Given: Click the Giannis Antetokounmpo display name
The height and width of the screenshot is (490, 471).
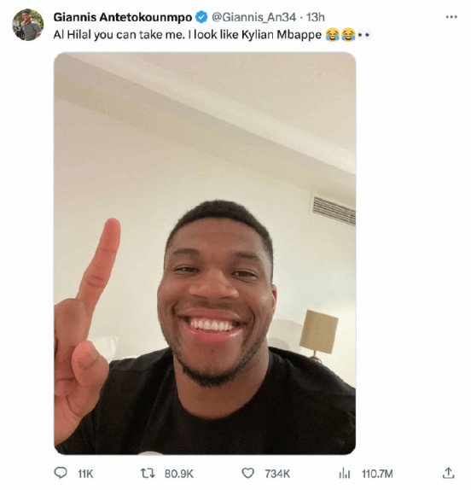Looking at the screenshot, I should tap(123, 17).
